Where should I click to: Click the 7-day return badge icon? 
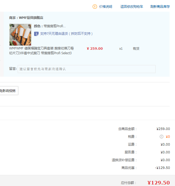point(36,34)
